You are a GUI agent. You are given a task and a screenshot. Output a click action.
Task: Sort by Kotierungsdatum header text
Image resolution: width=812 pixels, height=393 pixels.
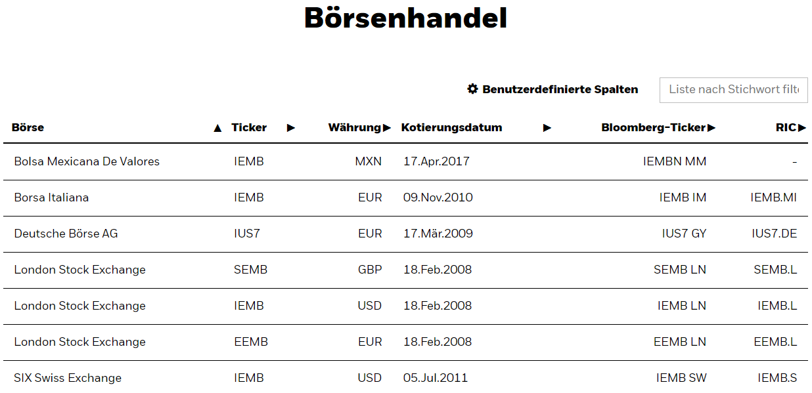[x=451, y=128]
